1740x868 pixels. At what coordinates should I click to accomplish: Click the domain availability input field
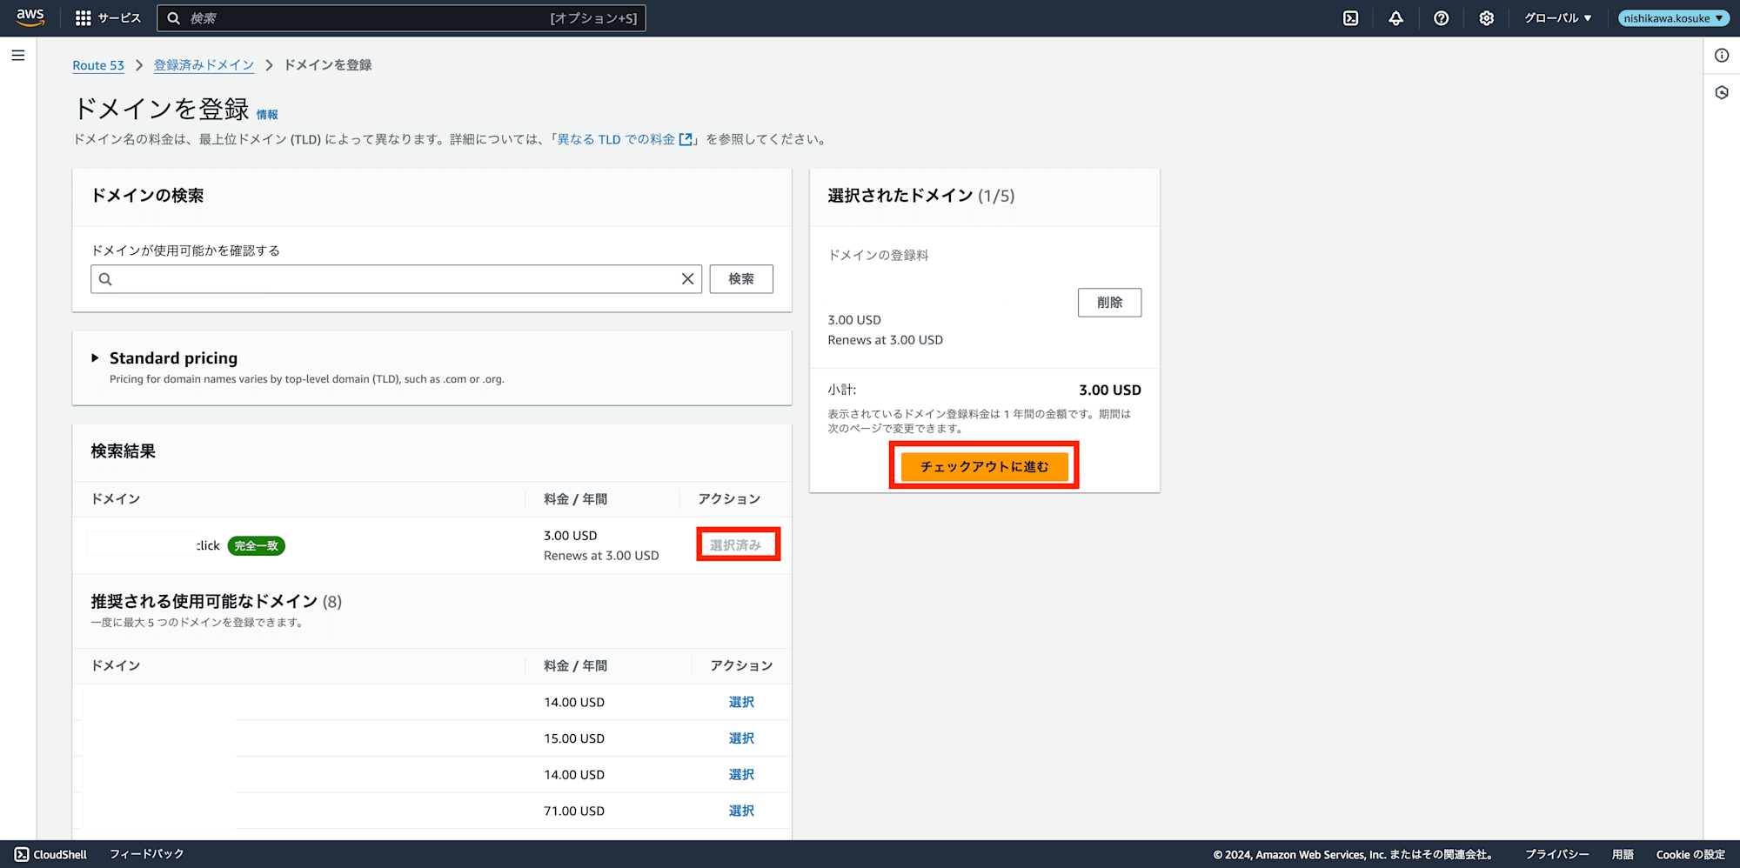click(x=396, y=279)
